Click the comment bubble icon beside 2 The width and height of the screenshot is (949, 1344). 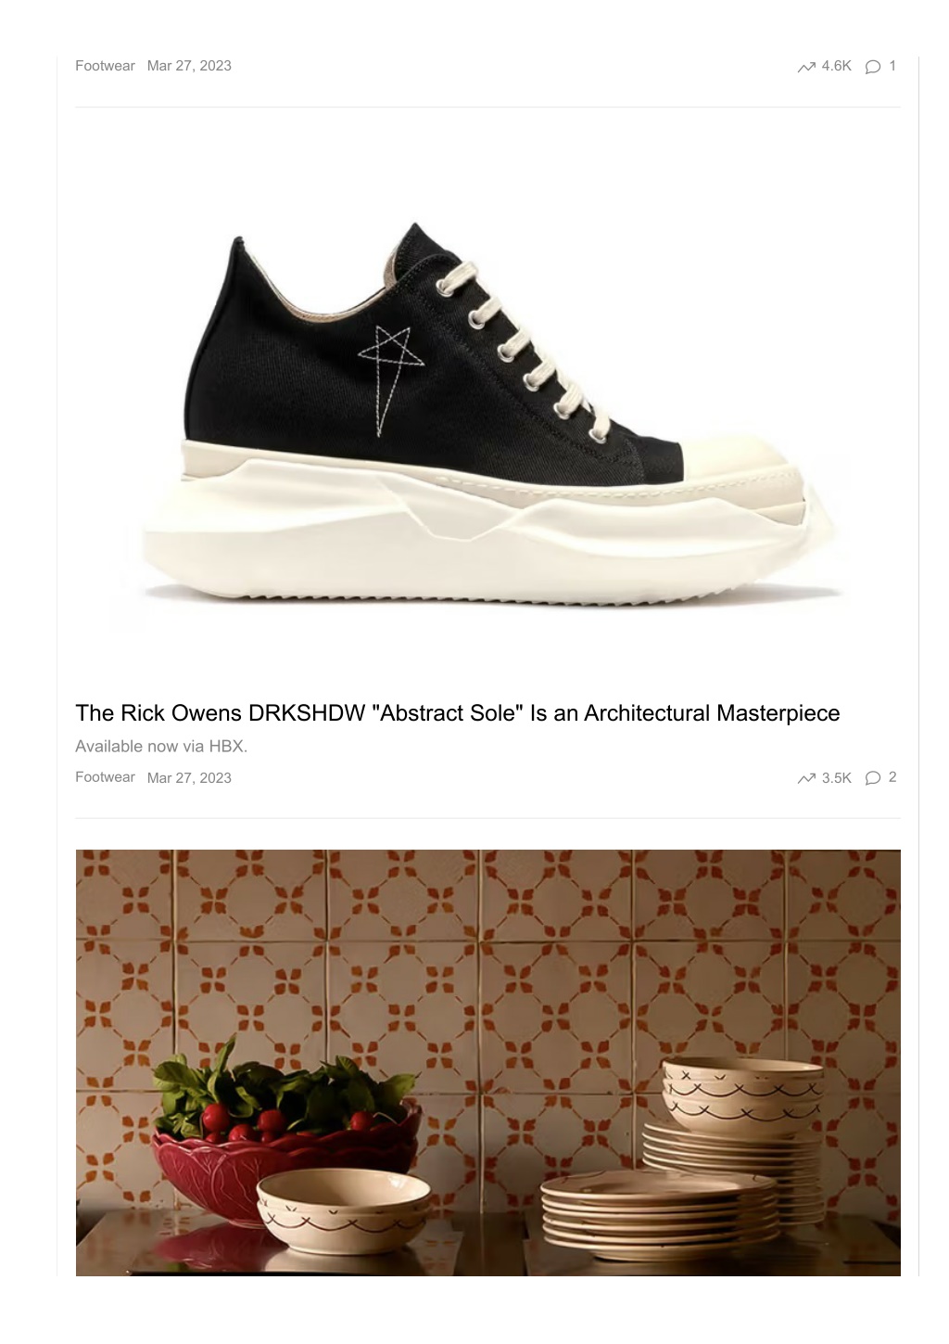pos(873,778)
